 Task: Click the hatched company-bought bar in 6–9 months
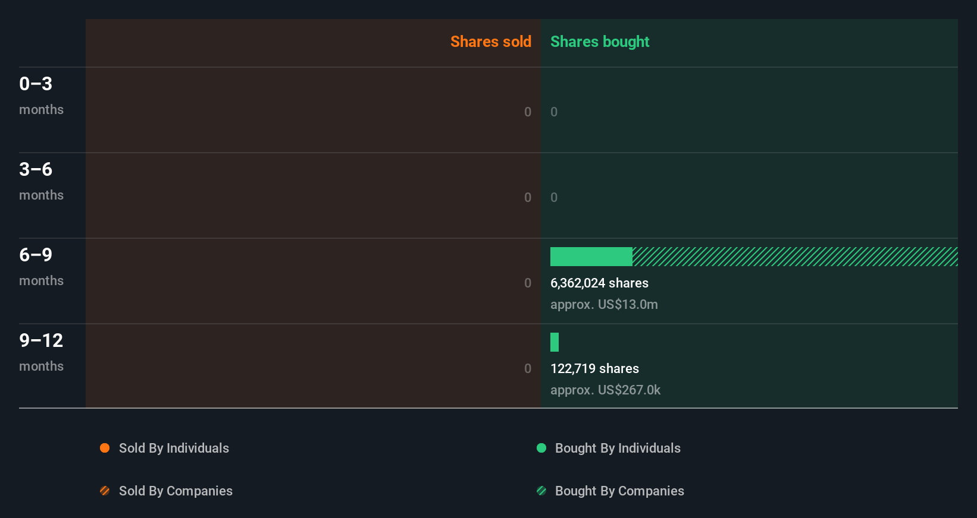tap(794, 257)
